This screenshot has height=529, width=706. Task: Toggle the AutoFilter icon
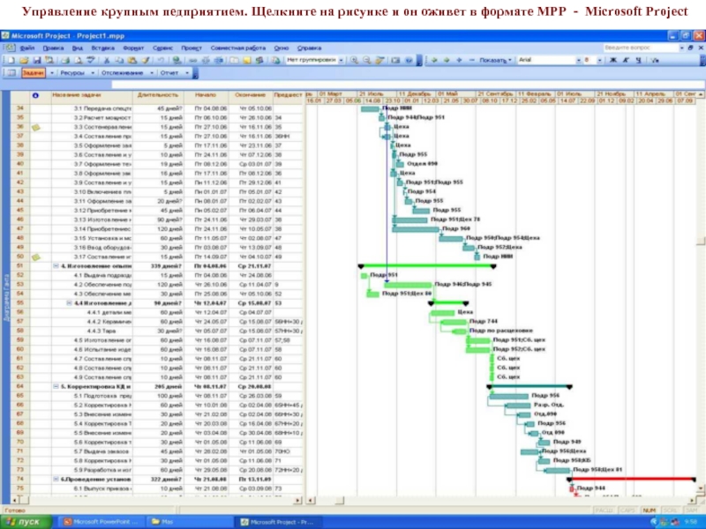click(x=655, y=60)
